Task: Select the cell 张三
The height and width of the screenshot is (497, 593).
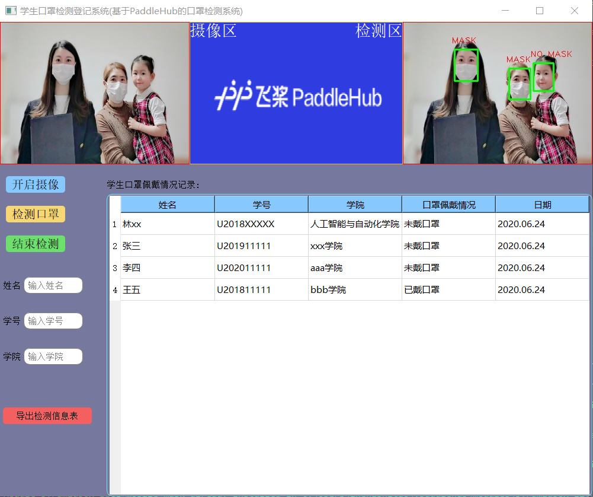Action: pos(168,246)
